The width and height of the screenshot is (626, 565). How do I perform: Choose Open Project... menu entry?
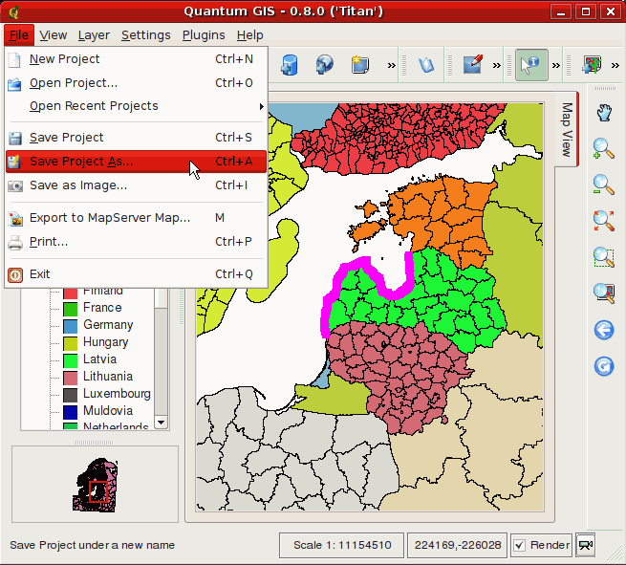click(136, 83)
